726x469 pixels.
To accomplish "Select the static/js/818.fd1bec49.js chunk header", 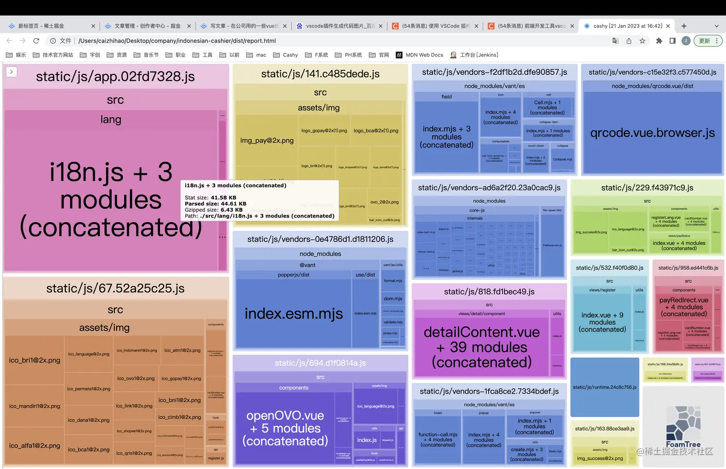I will (x=489, y=292).
